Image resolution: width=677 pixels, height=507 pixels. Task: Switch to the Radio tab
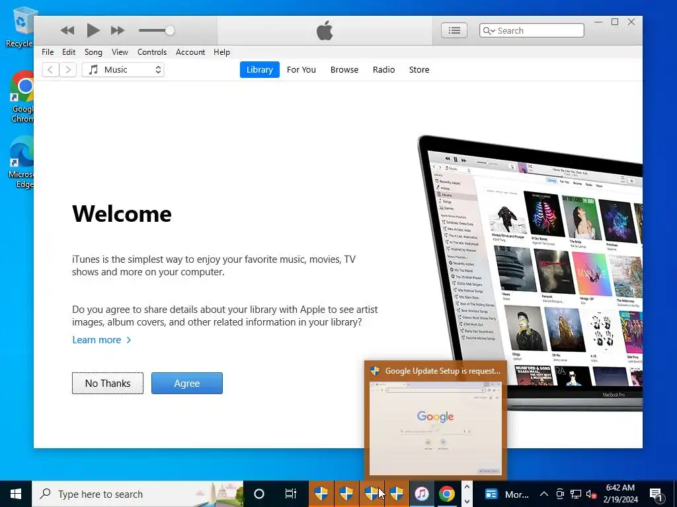tap(384, 69)
